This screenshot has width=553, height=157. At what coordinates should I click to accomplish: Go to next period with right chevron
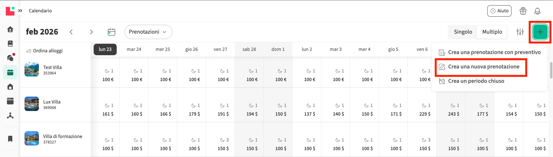click(x=91, y=32)
